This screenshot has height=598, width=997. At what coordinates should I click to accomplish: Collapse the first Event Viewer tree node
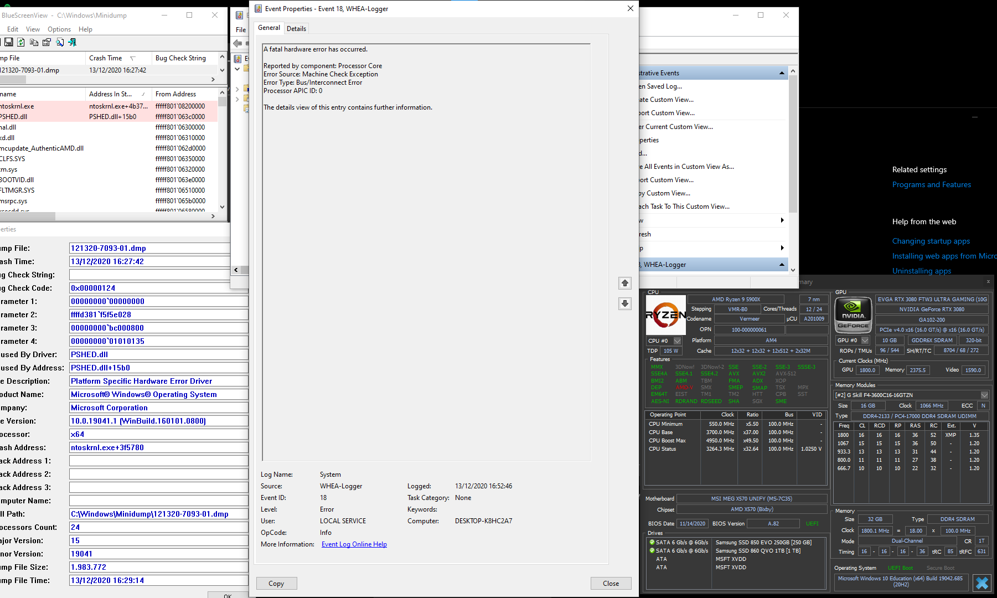point(237,69)
